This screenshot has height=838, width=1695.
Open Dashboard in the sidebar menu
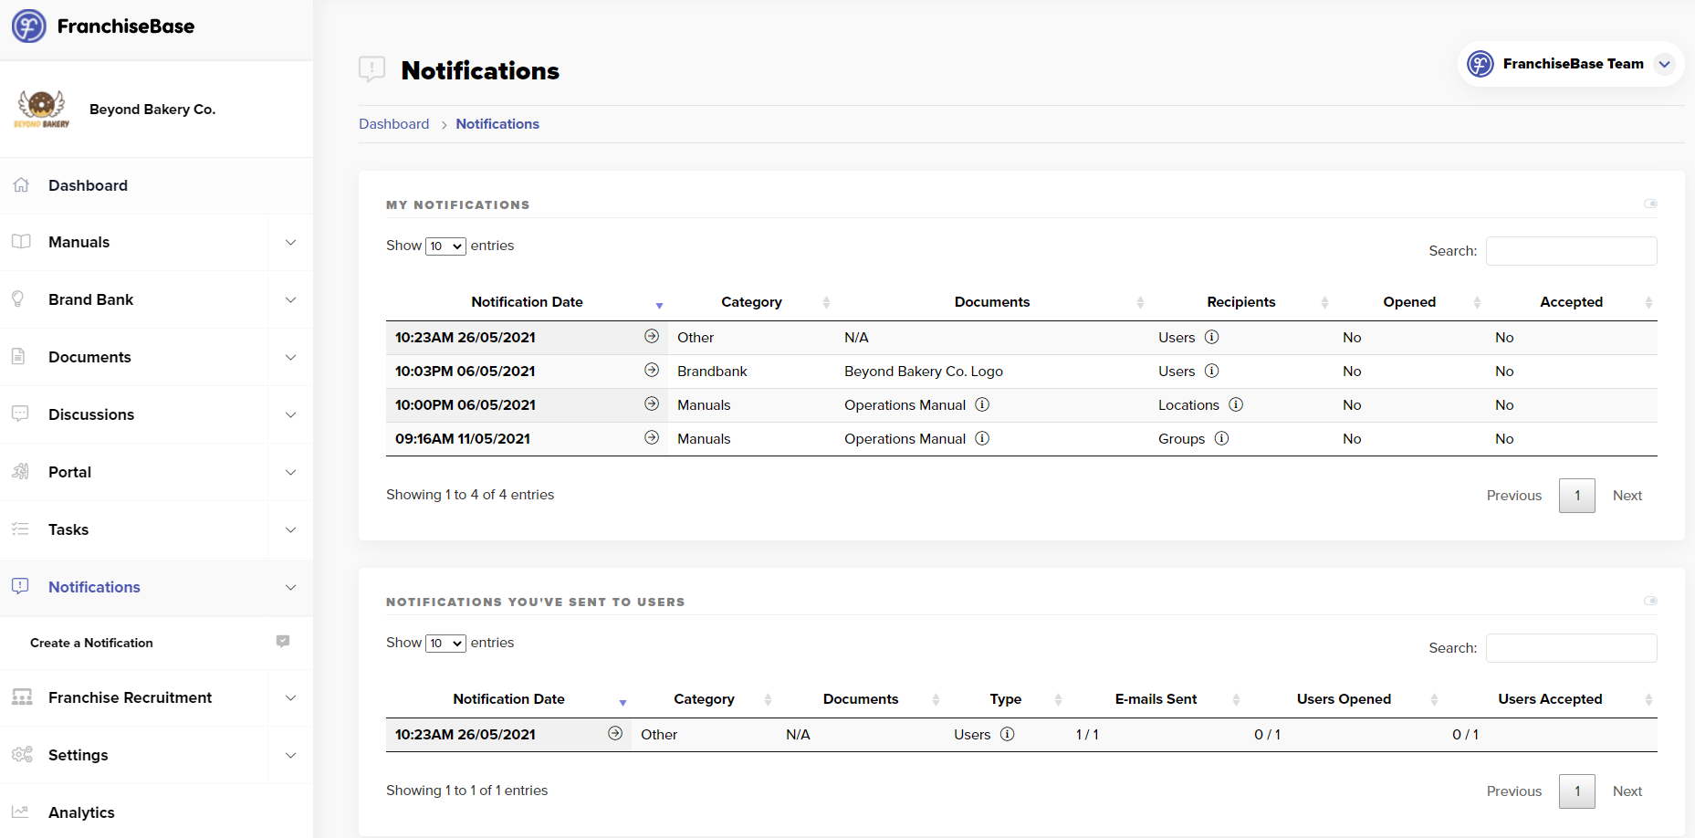pos(88,185)
